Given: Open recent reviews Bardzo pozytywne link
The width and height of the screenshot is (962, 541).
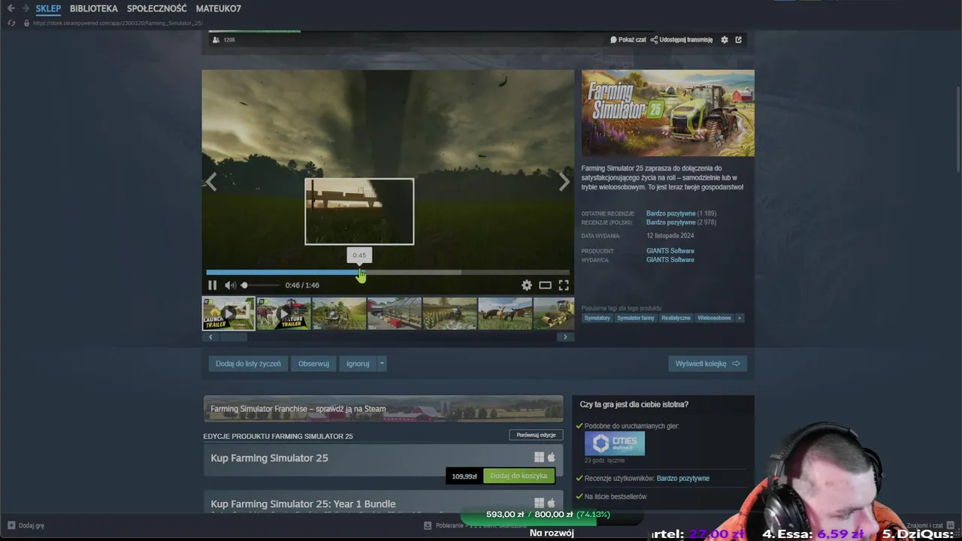Looking at the screenshot, I should [671, 213].
